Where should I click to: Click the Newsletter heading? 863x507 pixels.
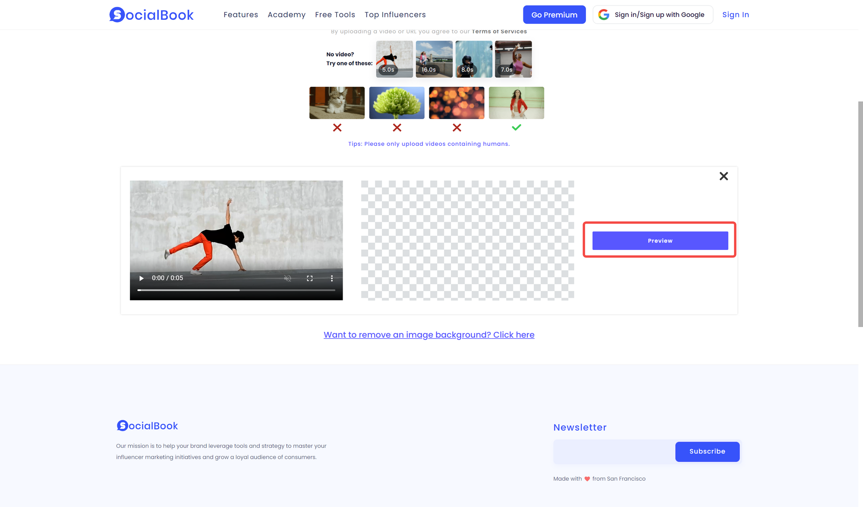[580, 428]
